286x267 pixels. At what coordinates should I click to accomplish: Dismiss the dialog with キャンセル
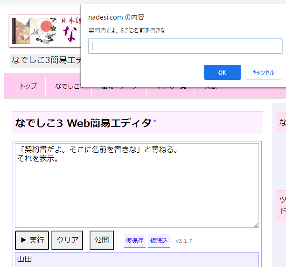click(x=264, y=72)
